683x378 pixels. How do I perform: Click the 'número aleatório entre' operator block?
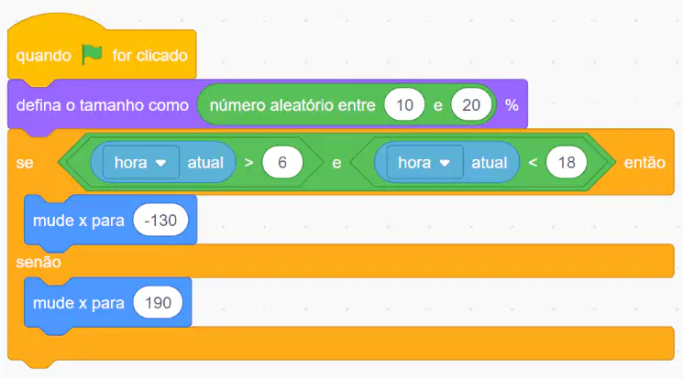(x=292, y=105)
